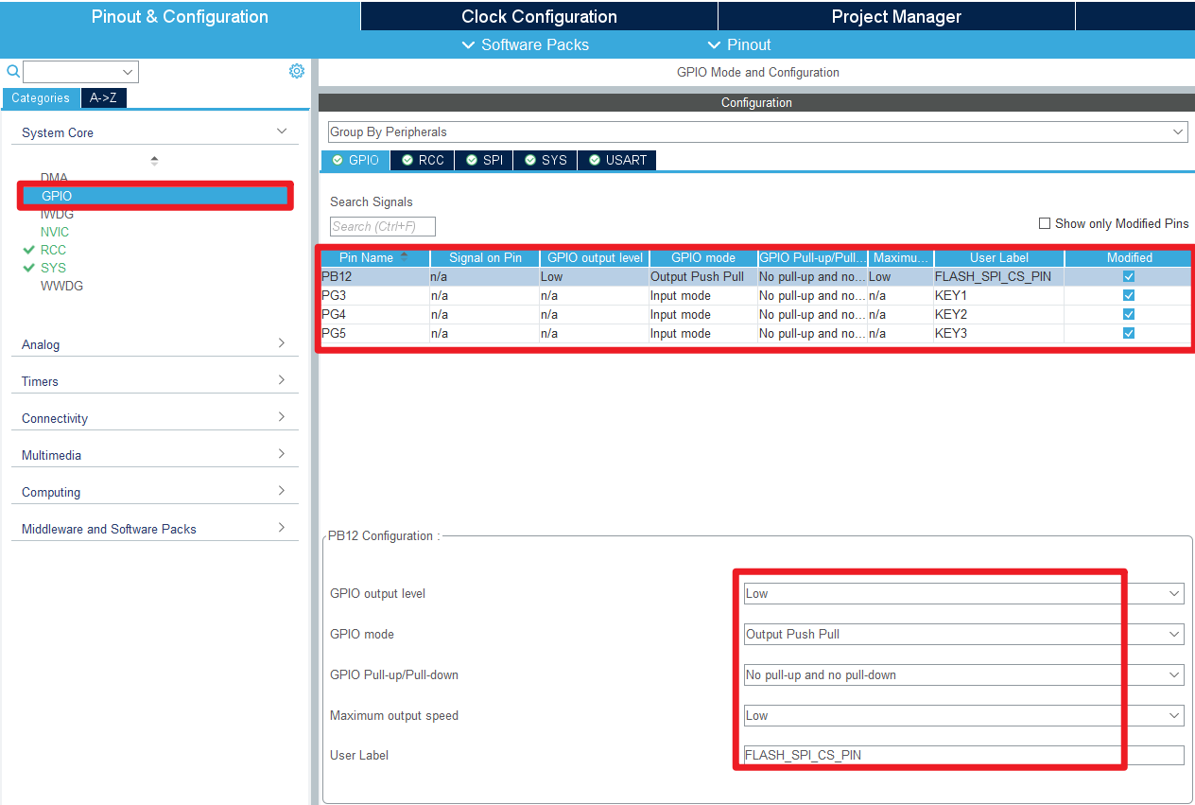Open the GPIO mode dropdown
1195x805 pixels.
(1174, 635)
